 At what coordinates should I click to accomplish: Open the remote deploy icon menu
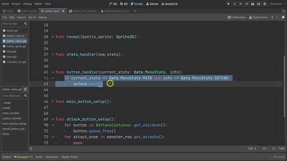point(247,4)
